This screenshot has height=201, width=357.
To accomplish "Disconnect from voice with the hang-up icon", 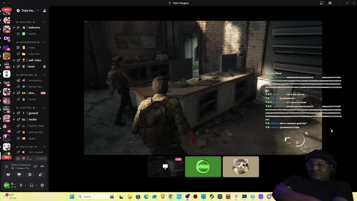I will point(42,166).
